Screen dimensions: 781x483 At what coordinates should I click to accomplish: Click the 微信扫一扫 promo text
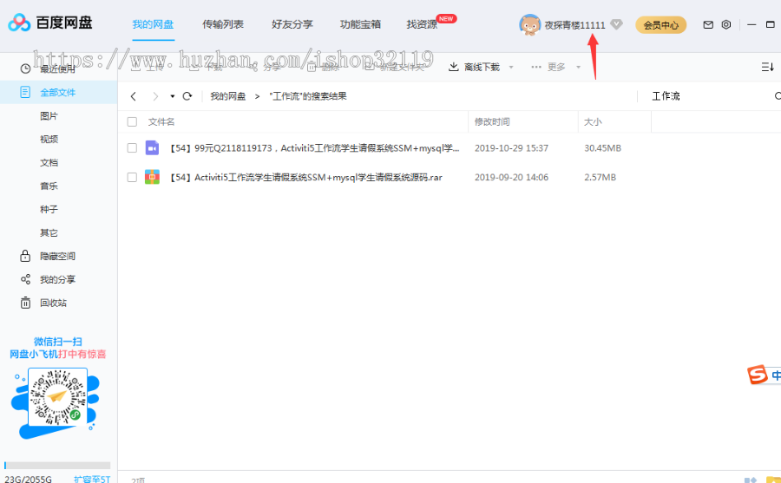[58, 341]
